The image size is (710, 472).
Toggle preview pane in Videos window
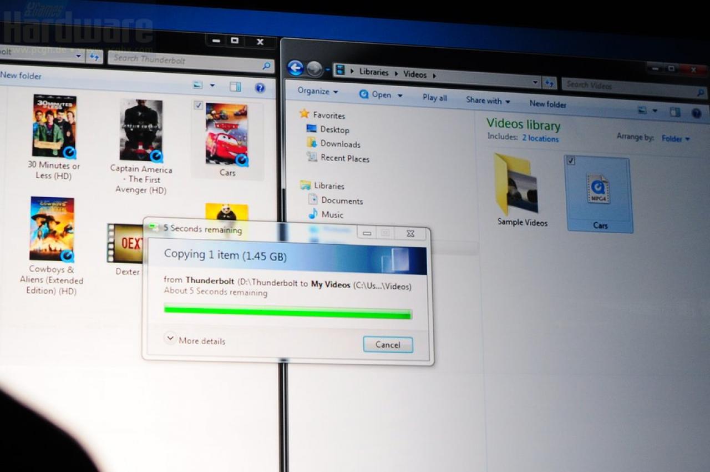pos(674,112)
